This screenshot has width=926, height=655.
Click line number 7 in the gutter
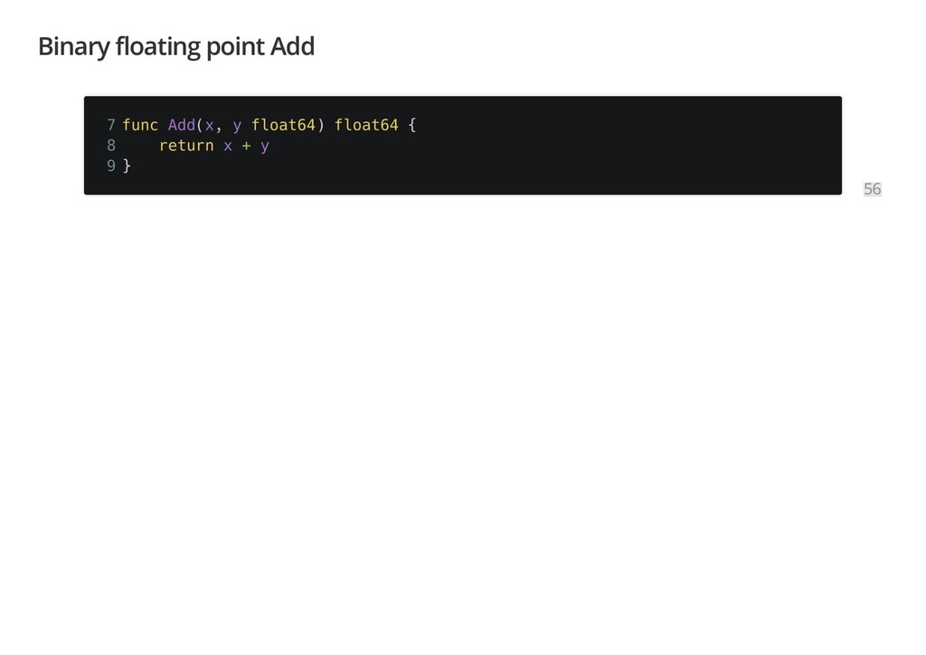pyautogui.click(x=111, y=125)
